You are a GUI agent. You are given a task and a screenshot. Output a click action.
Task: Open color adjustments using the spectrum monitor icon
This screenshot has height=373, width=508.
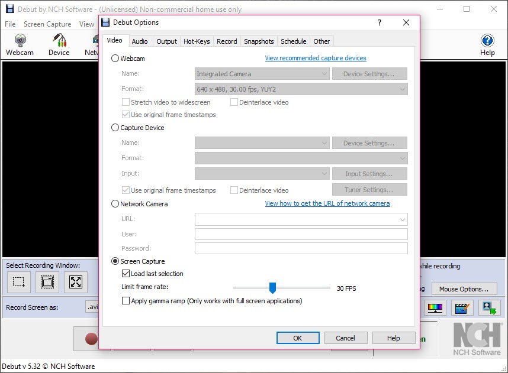coord(435,307)
